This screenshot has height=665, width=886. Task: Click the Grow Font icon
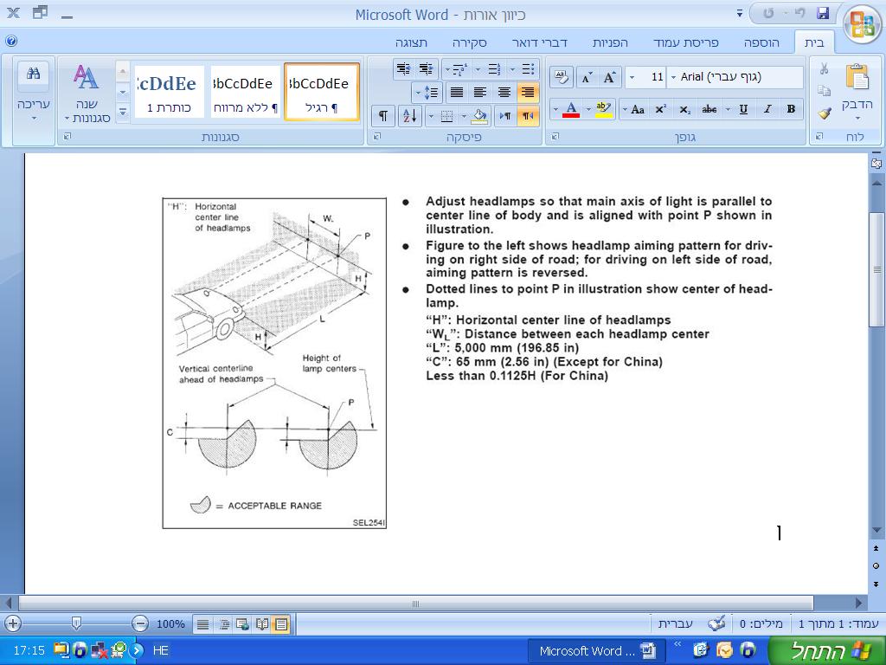[610, 78]
